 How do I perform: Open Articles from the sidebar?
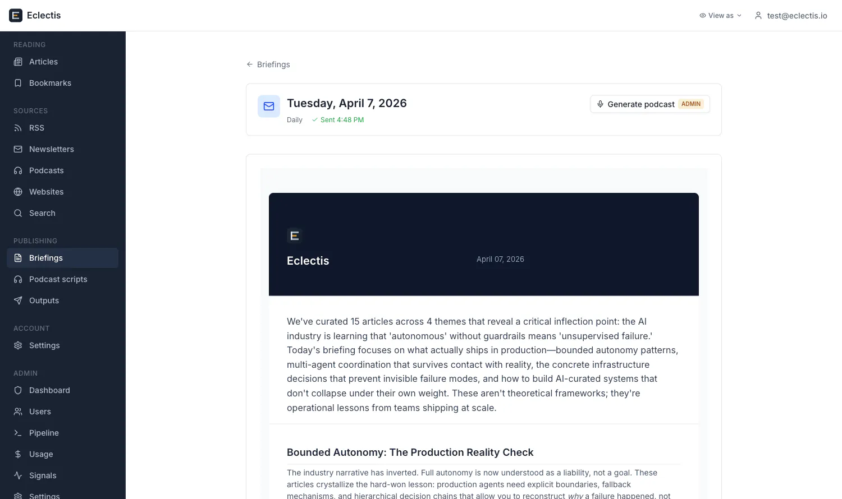pyautogui.click(x=62, y=62)
